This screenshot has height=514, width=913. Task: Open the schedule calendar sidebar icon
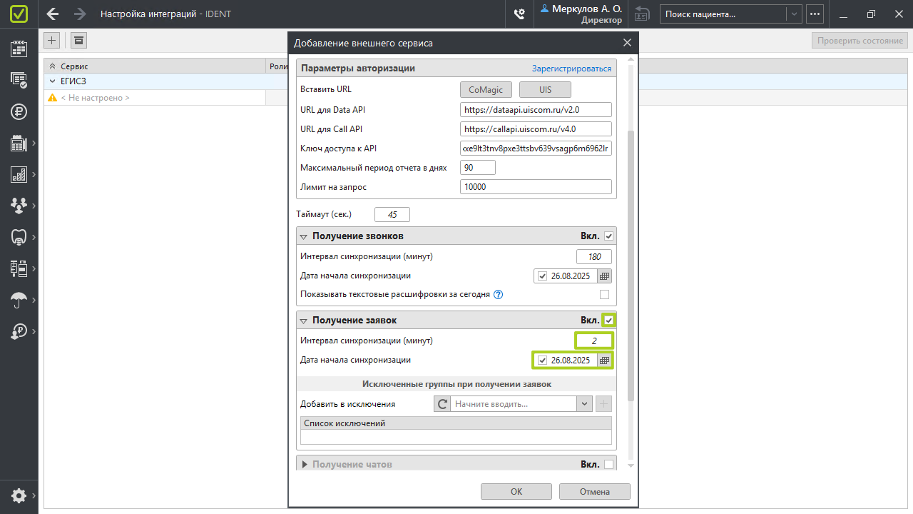coord(19,49)
